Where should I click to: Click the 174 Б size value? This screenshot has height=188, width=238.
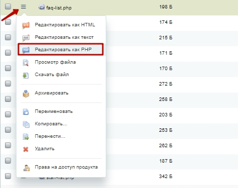tap(166, 22)
